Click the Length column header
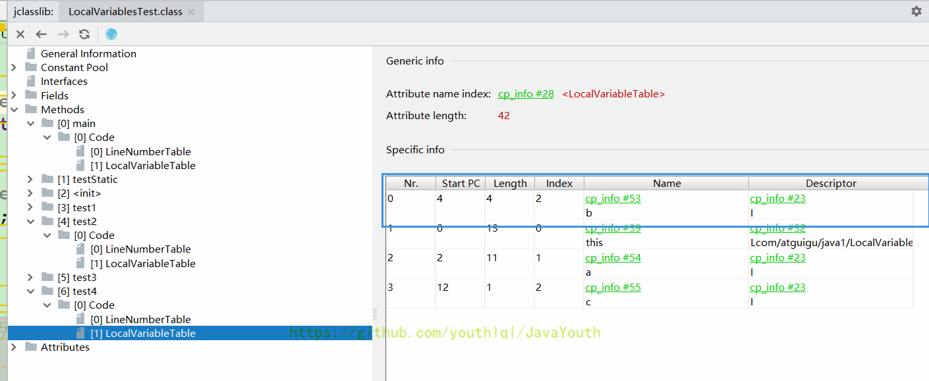Screen dimensions: 929x381 click(x=510, y=184)
